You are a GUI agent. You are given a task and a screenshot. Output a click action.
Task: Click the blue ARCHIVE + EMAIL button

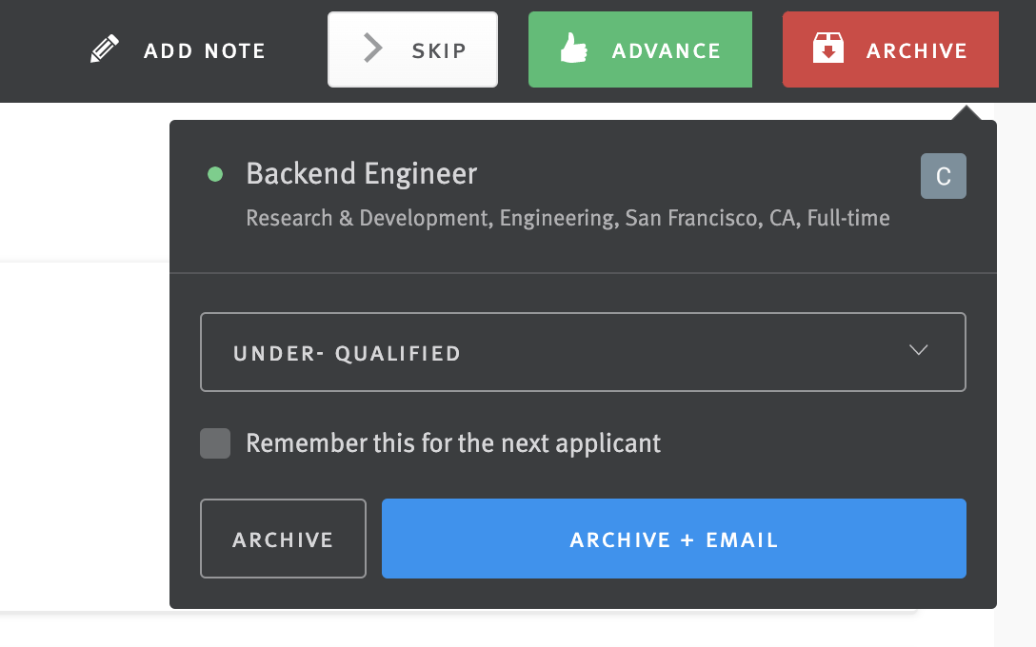pos(673,539)
